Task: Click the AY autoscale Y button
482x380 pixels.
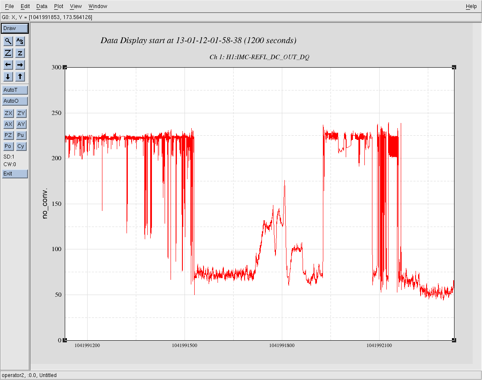Action: click(x=21, y=124)
